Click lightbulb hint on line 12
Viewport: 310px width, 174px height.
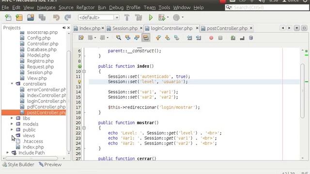pos(79,82)
